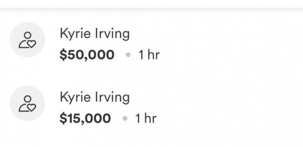Open Kyrie Irving name on $50,000 donation
The width and height of the screenshot is (303, 147).
(x=95, y=34)
